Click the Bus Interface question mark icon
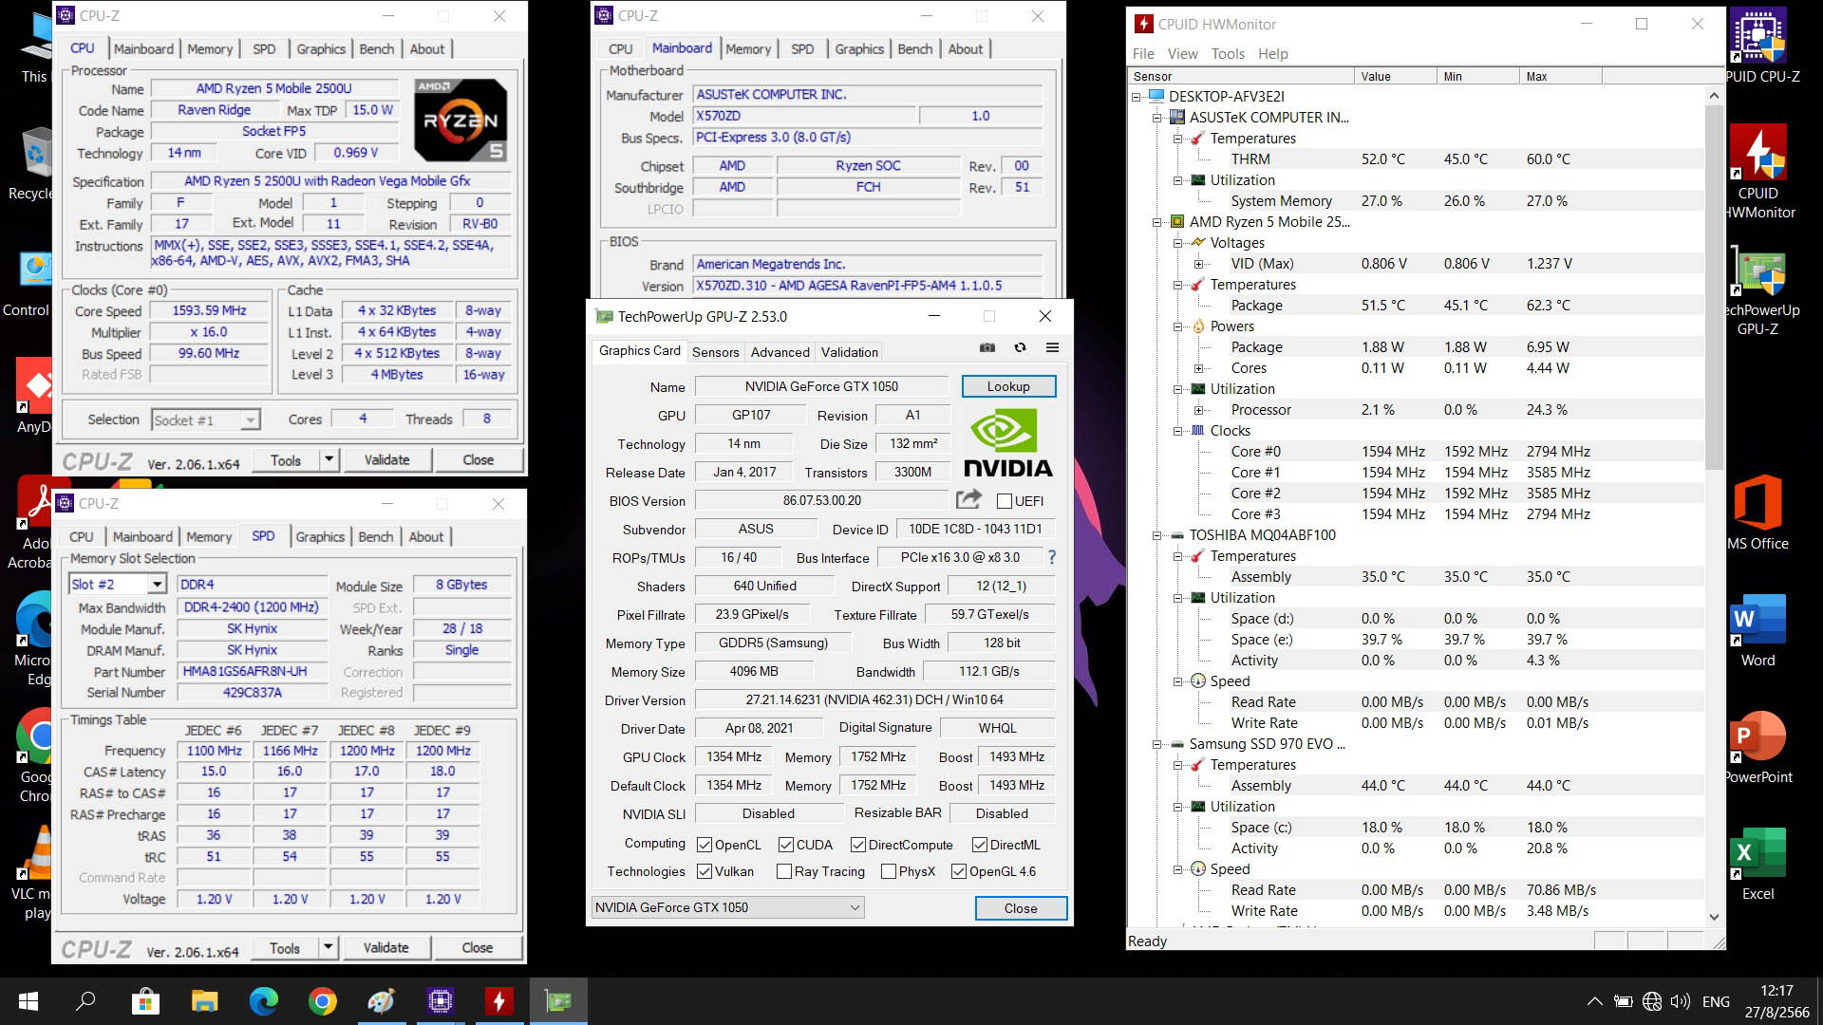This screenshot has width=1823, height=1025. (1051, 557)
